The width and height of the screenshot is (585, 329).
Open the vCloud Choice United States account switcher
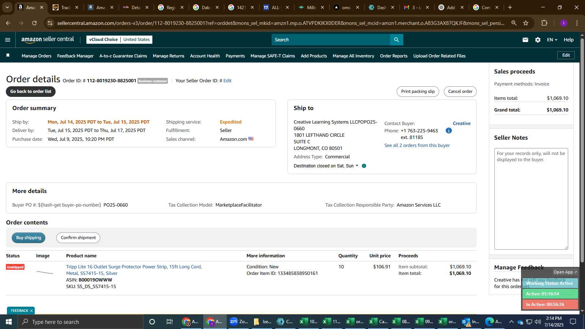[119, 39]
